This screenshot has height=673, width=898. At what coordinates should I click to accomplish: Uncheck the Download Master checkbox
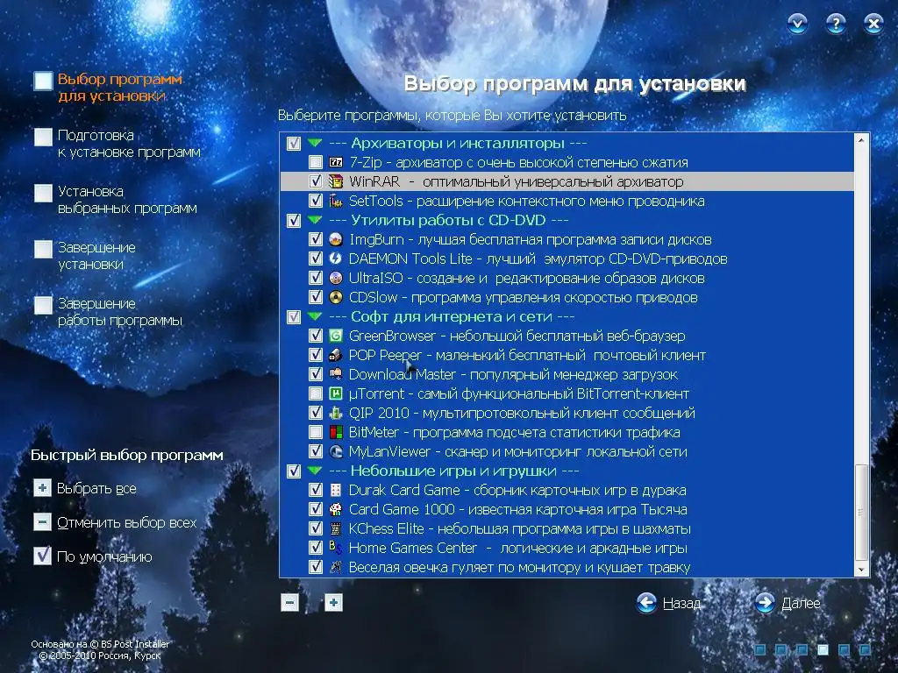[316, 374]
